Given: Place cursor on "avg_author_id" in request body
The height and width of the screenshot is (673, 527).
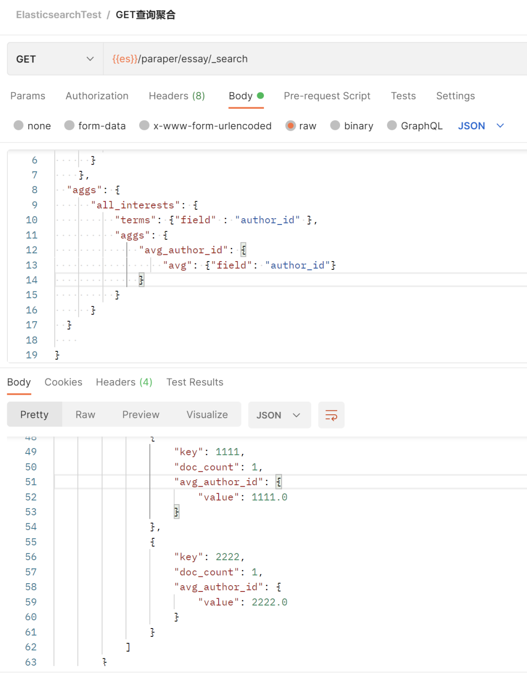Looking at the screenshot, I should pyautogui.click(x=183, y=250).
